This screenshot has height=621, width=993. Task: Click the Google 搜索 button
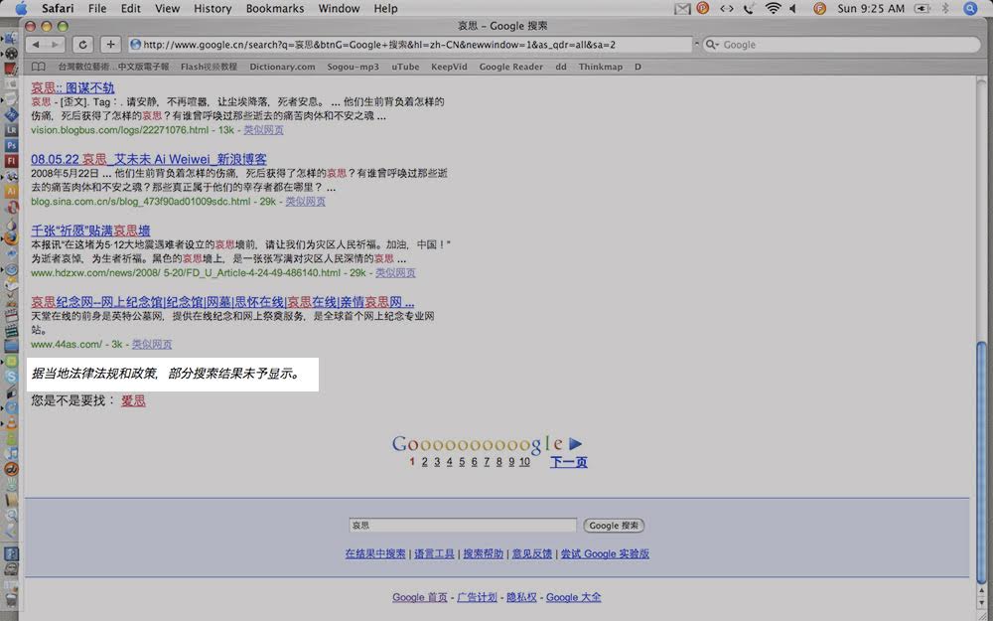[x=614, y=526]
